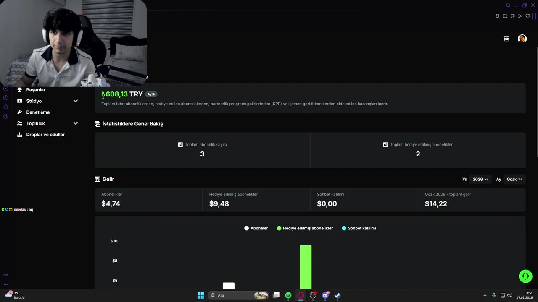This screenshot has height=302, width=538.
Task: Click the 608,13 TRY earnings amount
Action: pyautogui.click(x=122, y=94)
